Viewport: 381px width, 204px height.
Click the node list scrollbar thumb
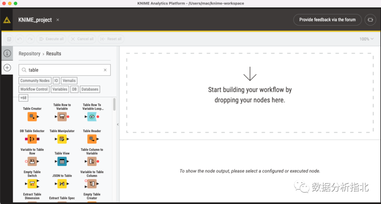114,104
